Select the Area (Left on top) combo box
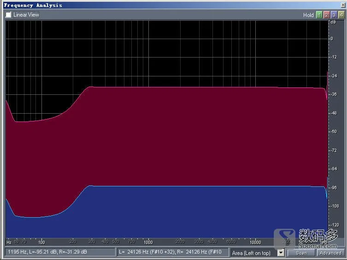 (x=258, y=253)
